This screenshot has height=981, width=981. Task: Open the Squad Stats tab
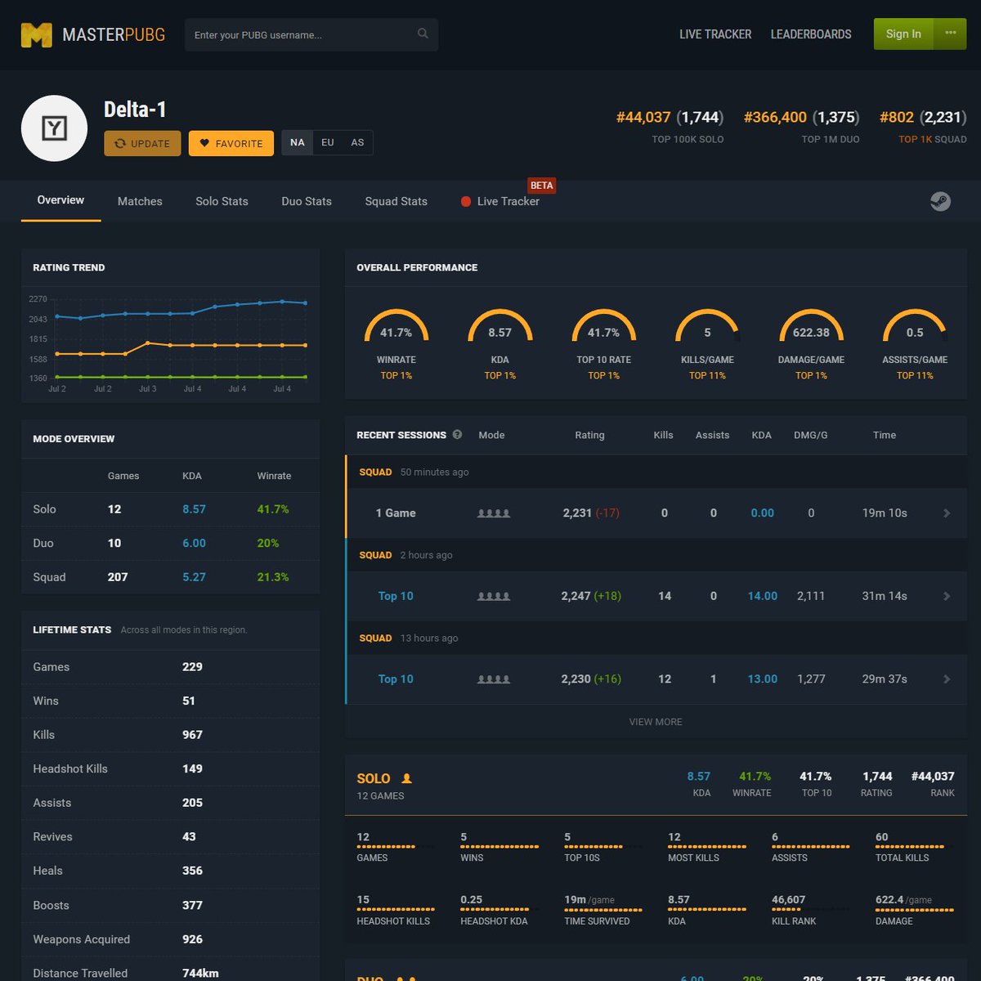[x=396, y=201]
